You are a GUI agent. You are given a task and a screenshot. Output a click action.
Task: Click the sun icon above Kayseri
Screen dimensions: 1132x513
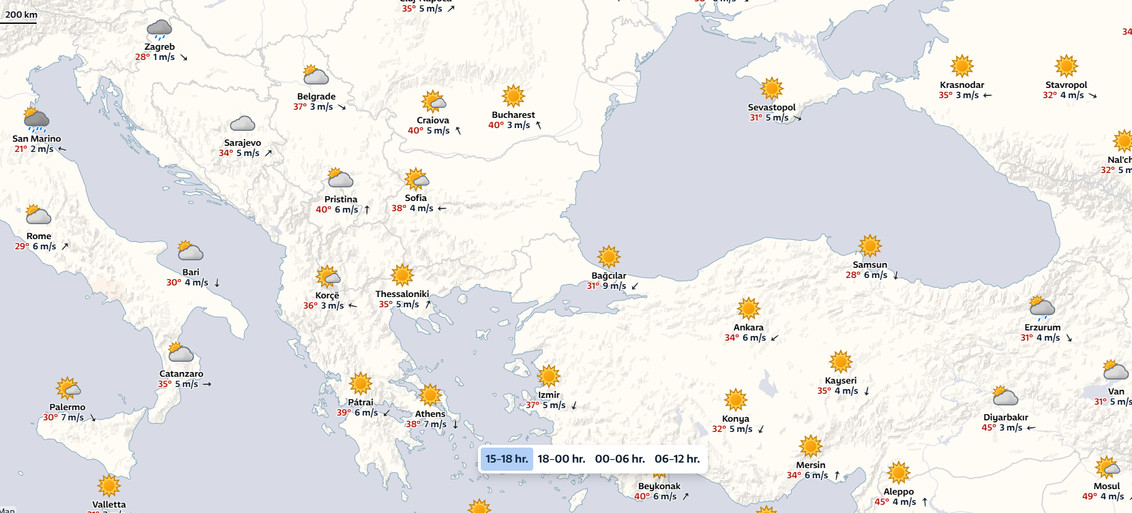[x=841, y=362]
